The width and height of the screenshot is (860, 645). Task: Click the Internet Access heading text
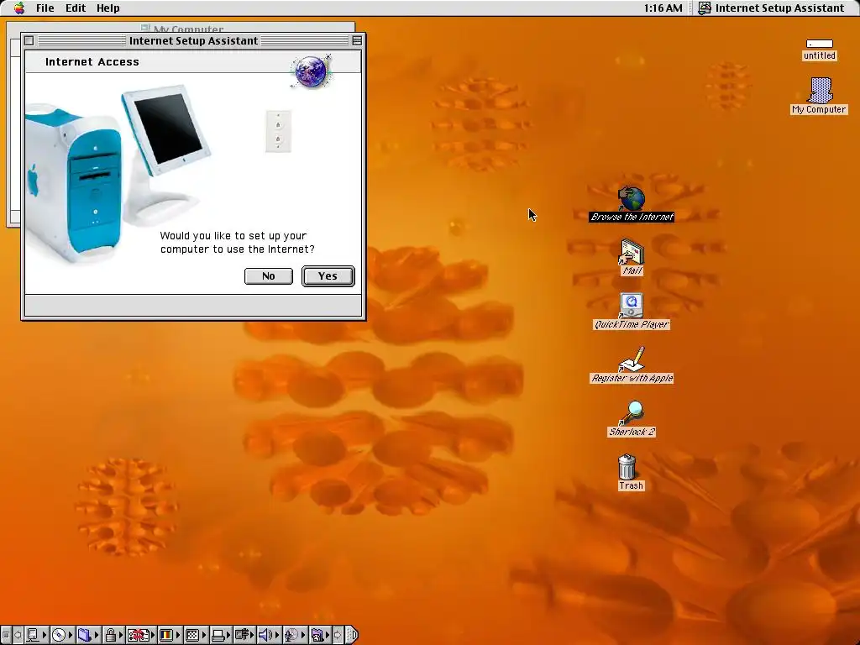[92, 62]
